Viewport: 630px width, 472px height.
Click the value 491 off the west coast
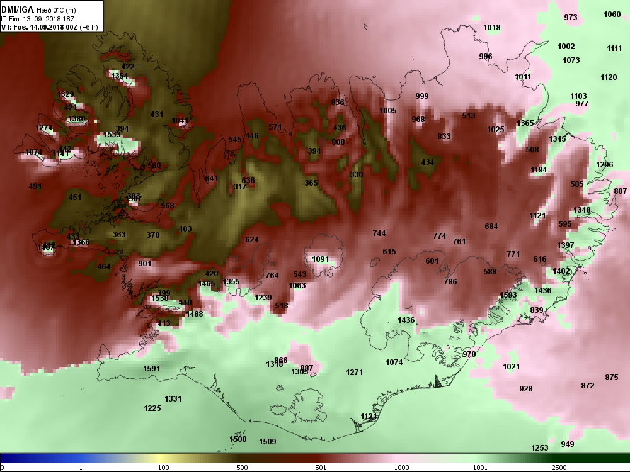click(35, 187)
